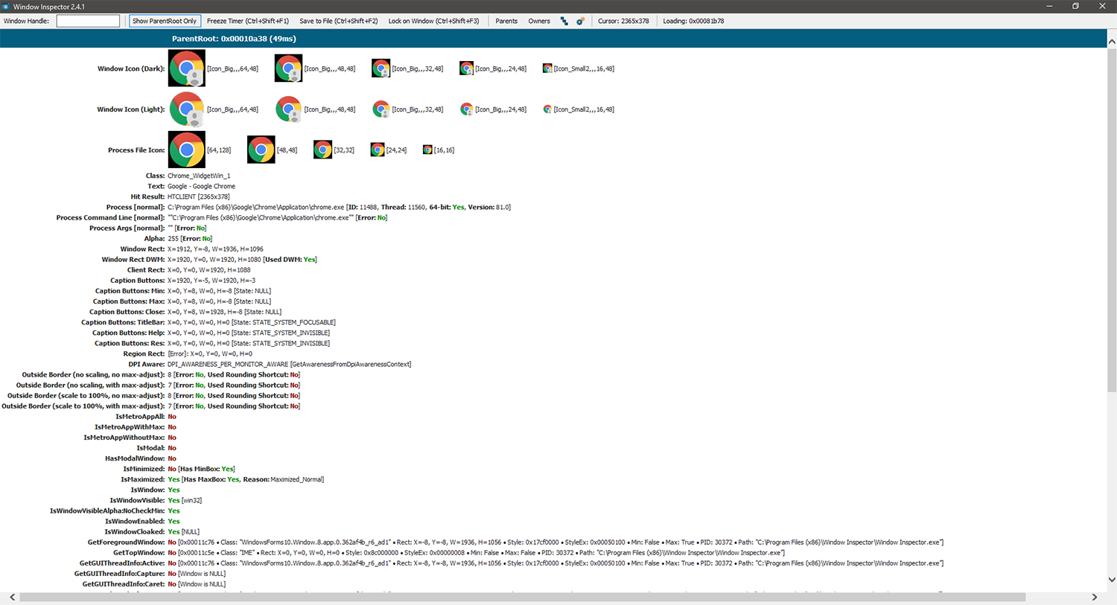Toggle Freeze Timer in the toolbar
The width and height of the screenshot is (1117, 605).
[247, 21]
